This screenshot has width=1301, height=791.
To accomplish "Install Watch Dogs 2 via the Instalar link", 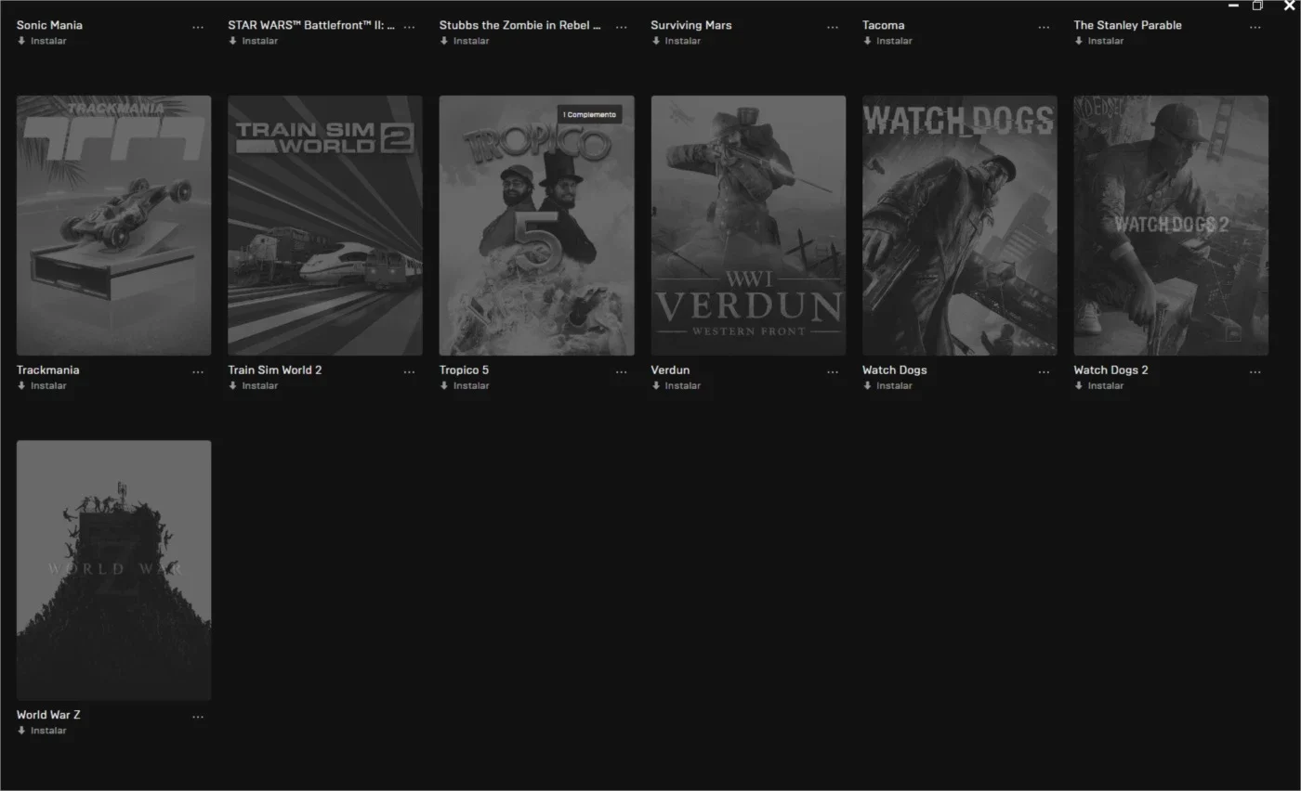I will (1098, 385).
